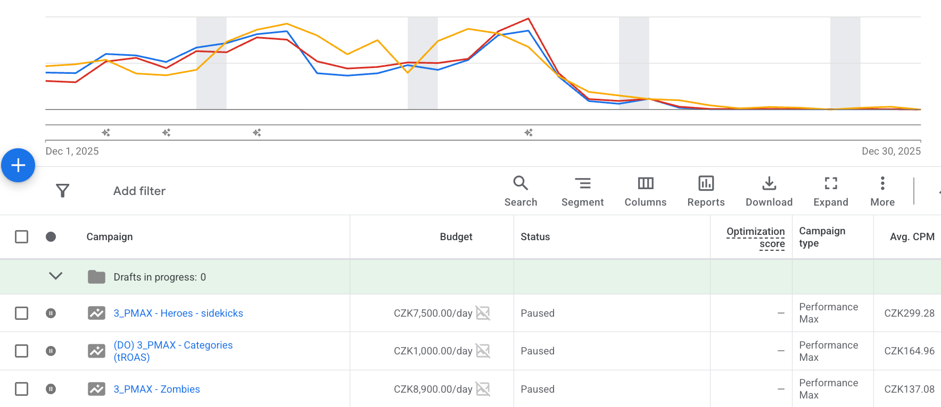Sort by the Optimization score column
This screenshot has height=407, width=941.
pyautogui.click(x=755, y=238)
